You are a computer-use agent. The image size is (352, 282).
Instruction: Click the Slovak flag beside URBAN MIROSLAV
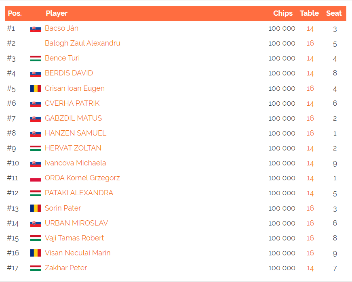36,224
